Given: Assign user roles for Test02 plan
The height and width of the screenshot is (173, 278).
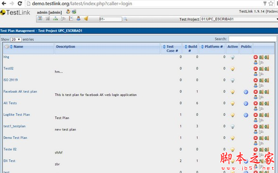Looking at the screenshot, I should click(256, 74).
